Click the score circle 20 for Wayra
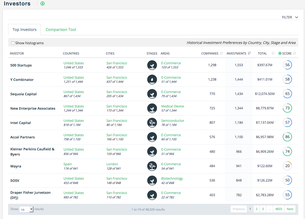The height and width of the screenshot is (219, 305). [287, 166]
